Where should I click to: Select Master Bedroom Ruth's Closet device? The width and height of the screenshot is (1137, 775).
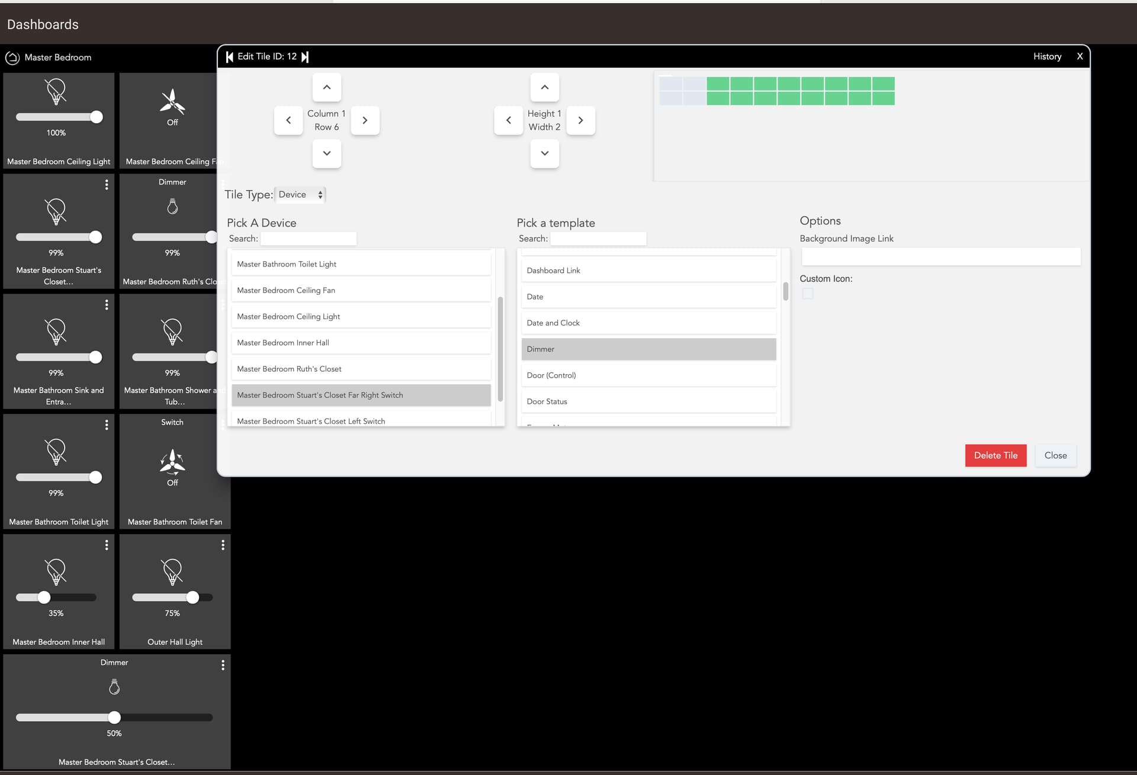click(361, 369)
